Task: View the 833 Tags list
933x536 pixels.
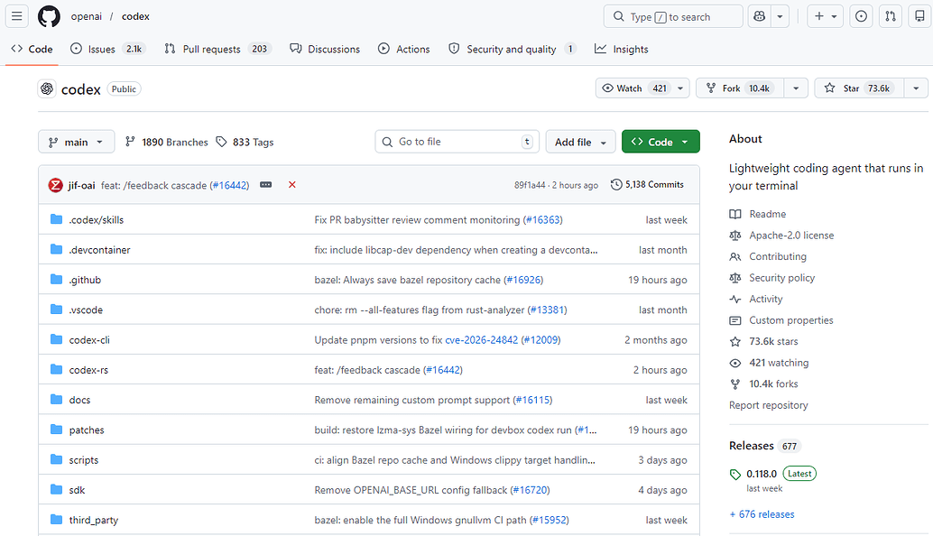Action: tap(245, 143)
